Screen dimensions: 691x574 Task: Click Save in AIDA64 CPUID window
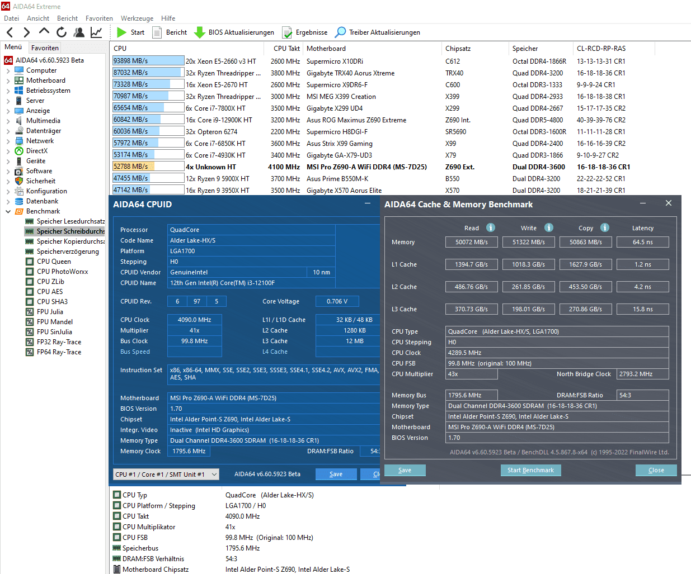[336, 474]
